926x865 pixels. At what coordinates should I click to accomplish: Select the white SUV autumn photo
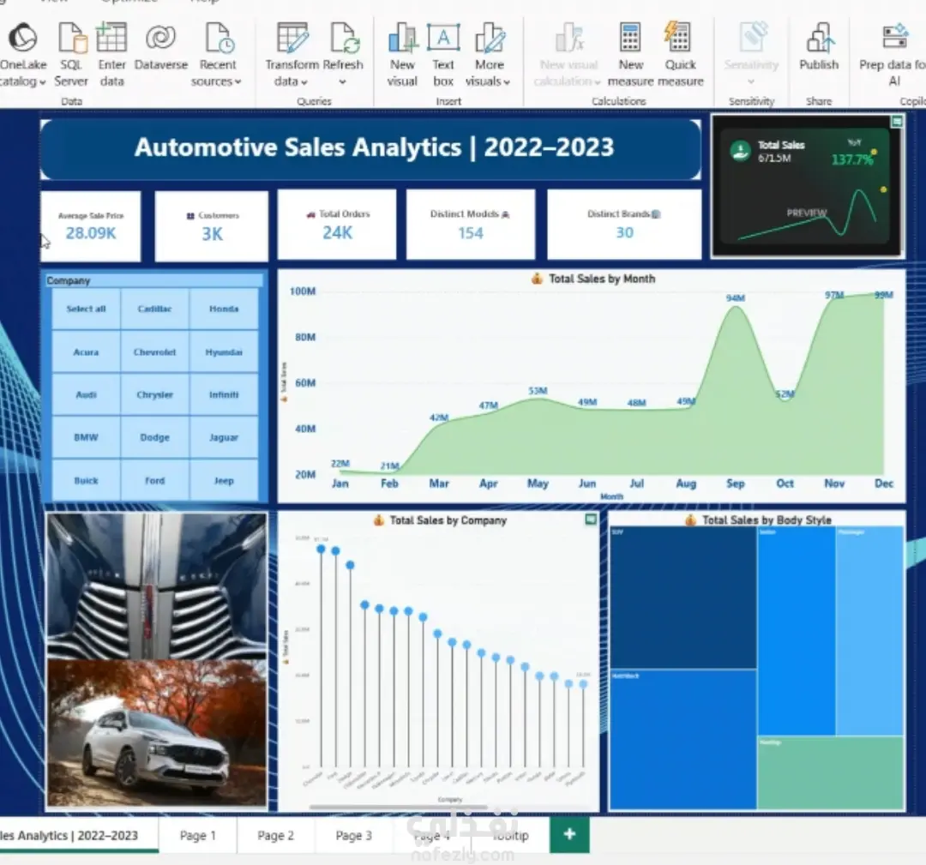coord(157,733)
